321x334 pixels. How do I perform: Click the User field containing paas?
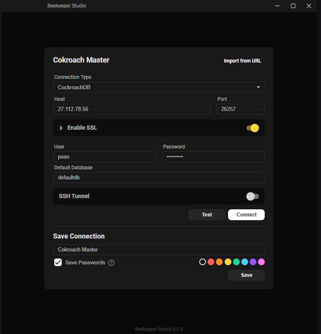[x=104, y=157]
